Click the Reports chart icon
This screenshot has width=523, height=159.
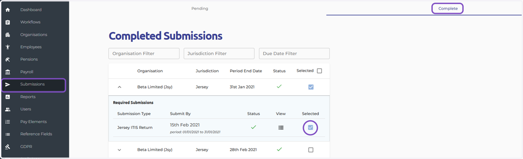point(7,97)
